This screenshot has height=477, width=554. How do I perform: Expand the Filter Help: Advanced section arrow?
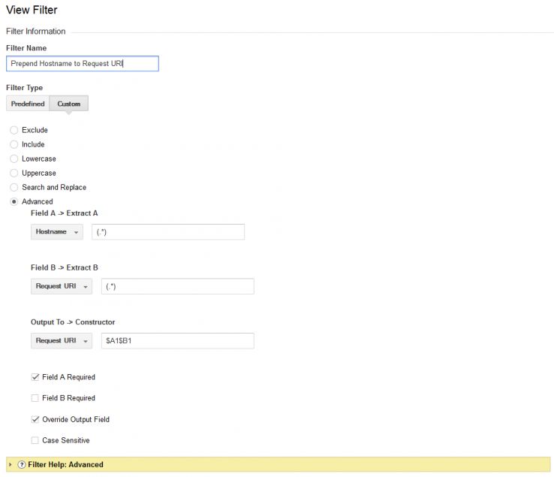click(x=10, y=465)
